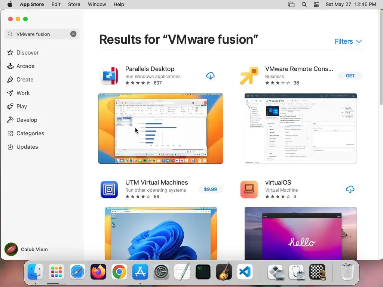
Task: View Parallels Desktop screenshot preview
Action: pyautogui.click(x=161, y=129)
